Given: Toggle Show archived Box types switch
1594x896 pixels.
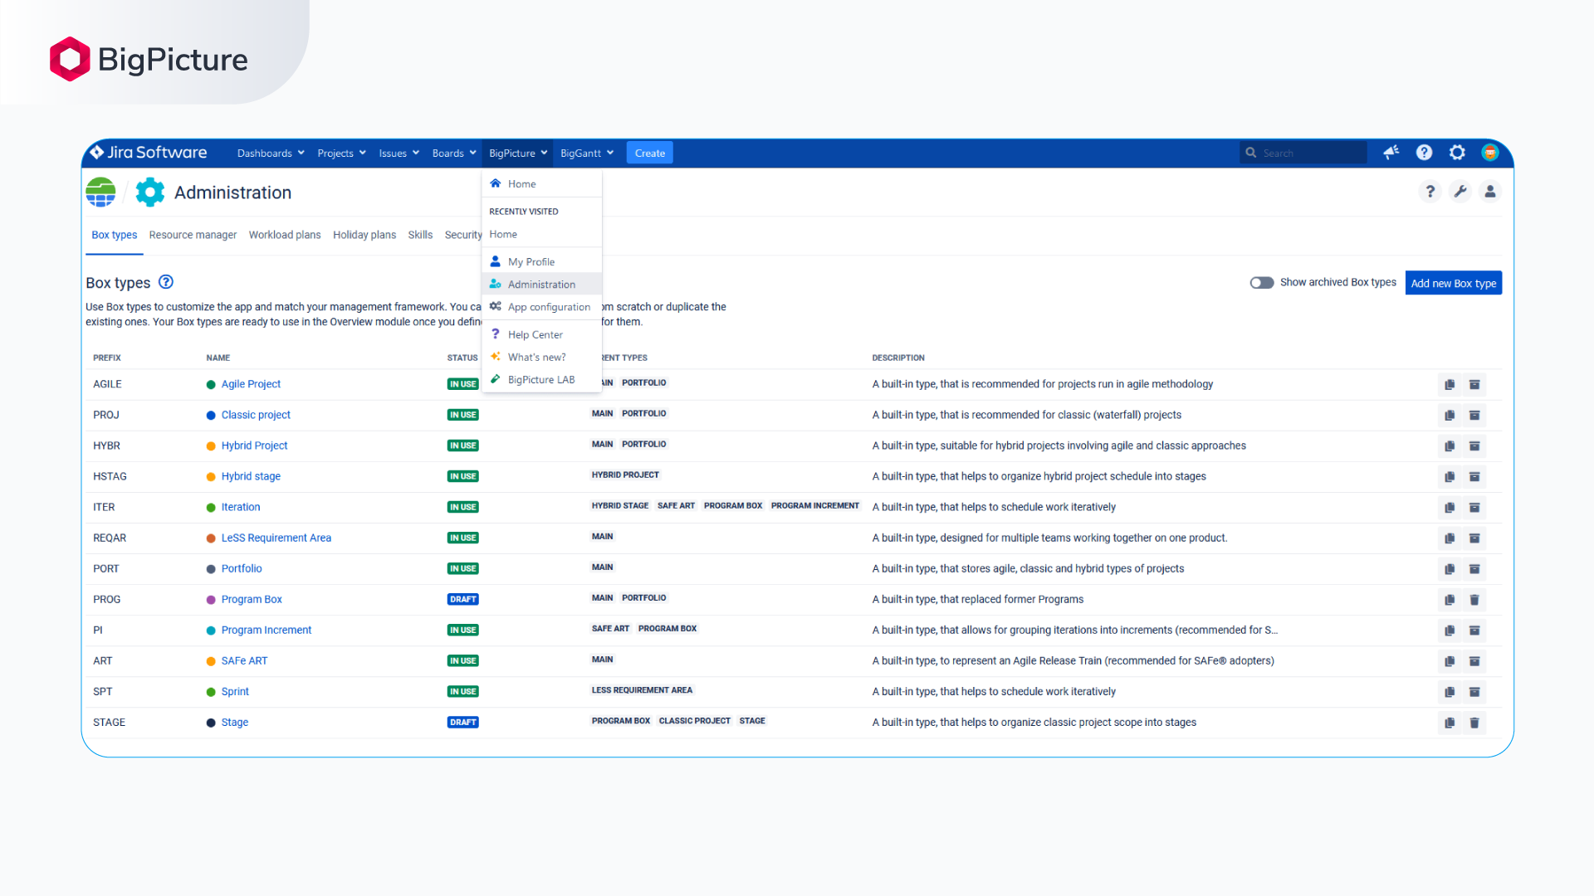Looking at the screenshot, I should coord(1261,283).
